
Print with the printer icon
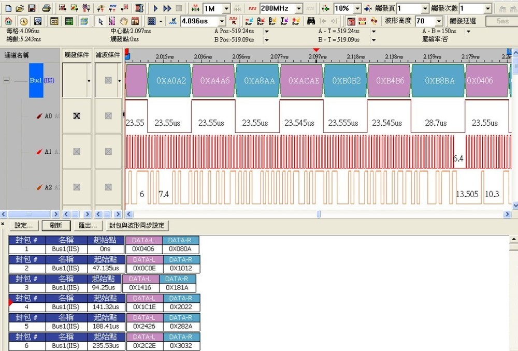pos(47,8)
